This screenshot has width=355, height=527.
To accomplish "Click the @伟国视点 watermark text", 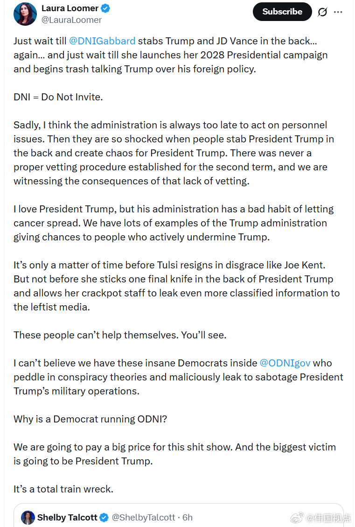I will 328,518.
